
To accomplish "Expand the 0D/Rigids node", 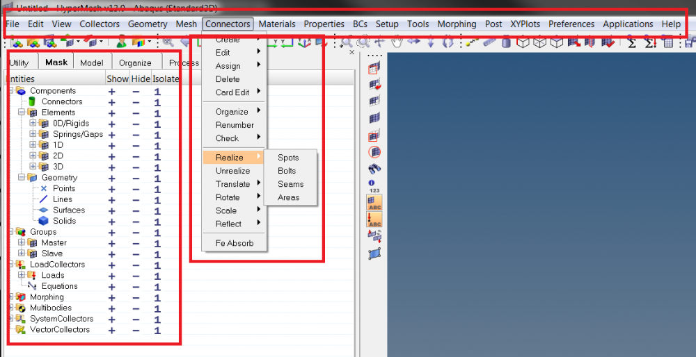I will pos(33,123).
